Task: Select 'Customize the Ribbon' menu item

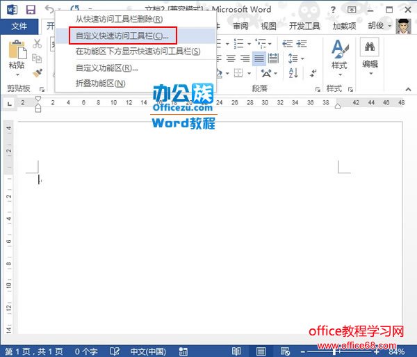Action: (136, 68)
